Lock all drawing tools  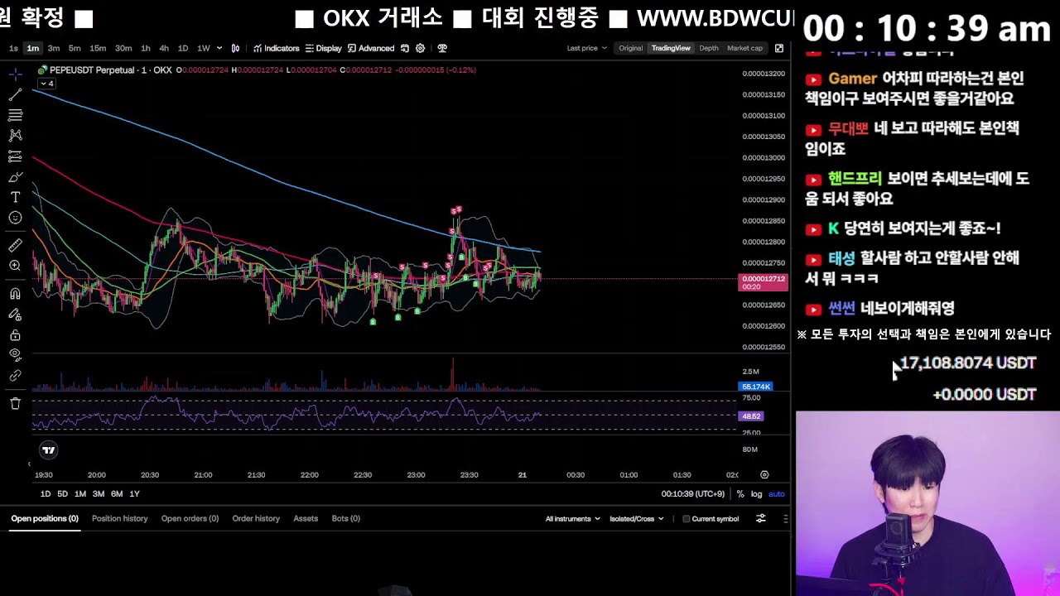tap(15, 335)
